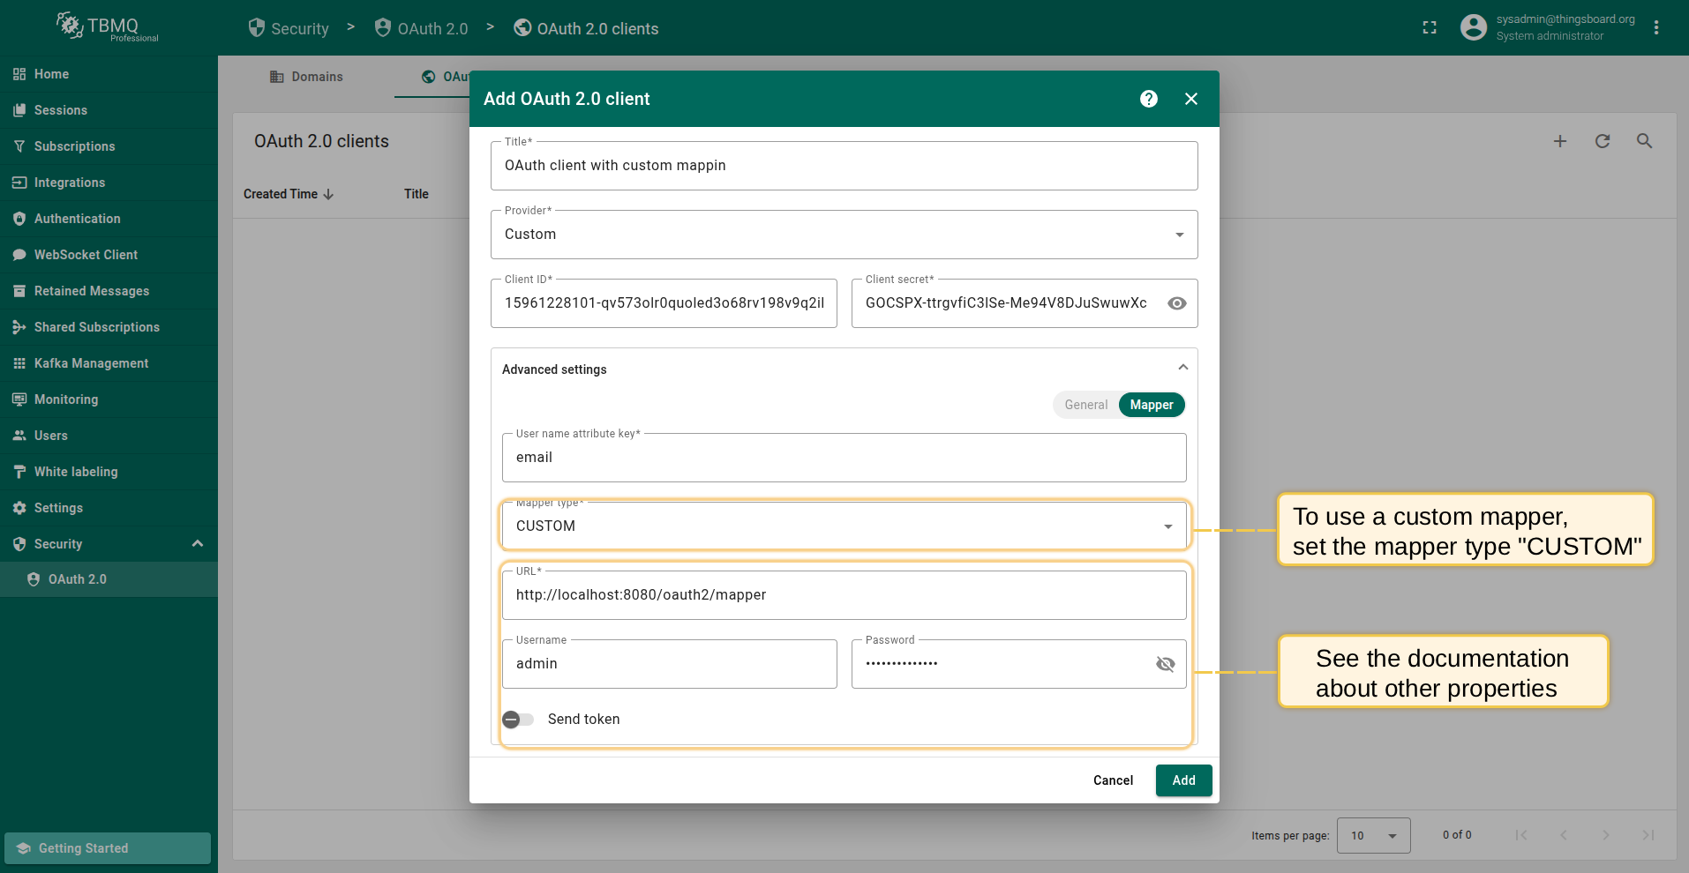Click the plus icon to add client
The height and width of the screenshot is (873, 1689).
click(x=1559, y=141)
